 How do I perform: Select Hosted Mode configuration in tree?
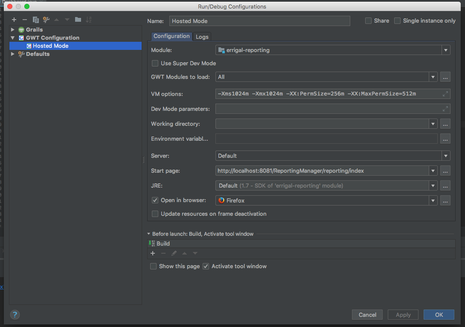coord(50,46)
